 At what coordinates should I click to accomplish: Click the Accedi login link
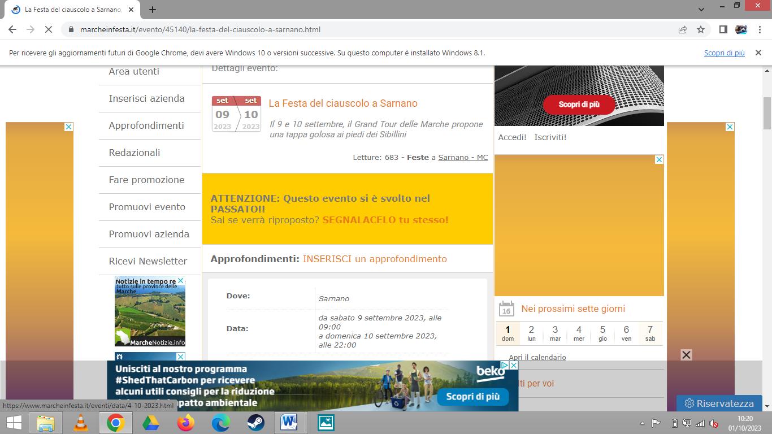pyautogui.click(x=512, y=137)
